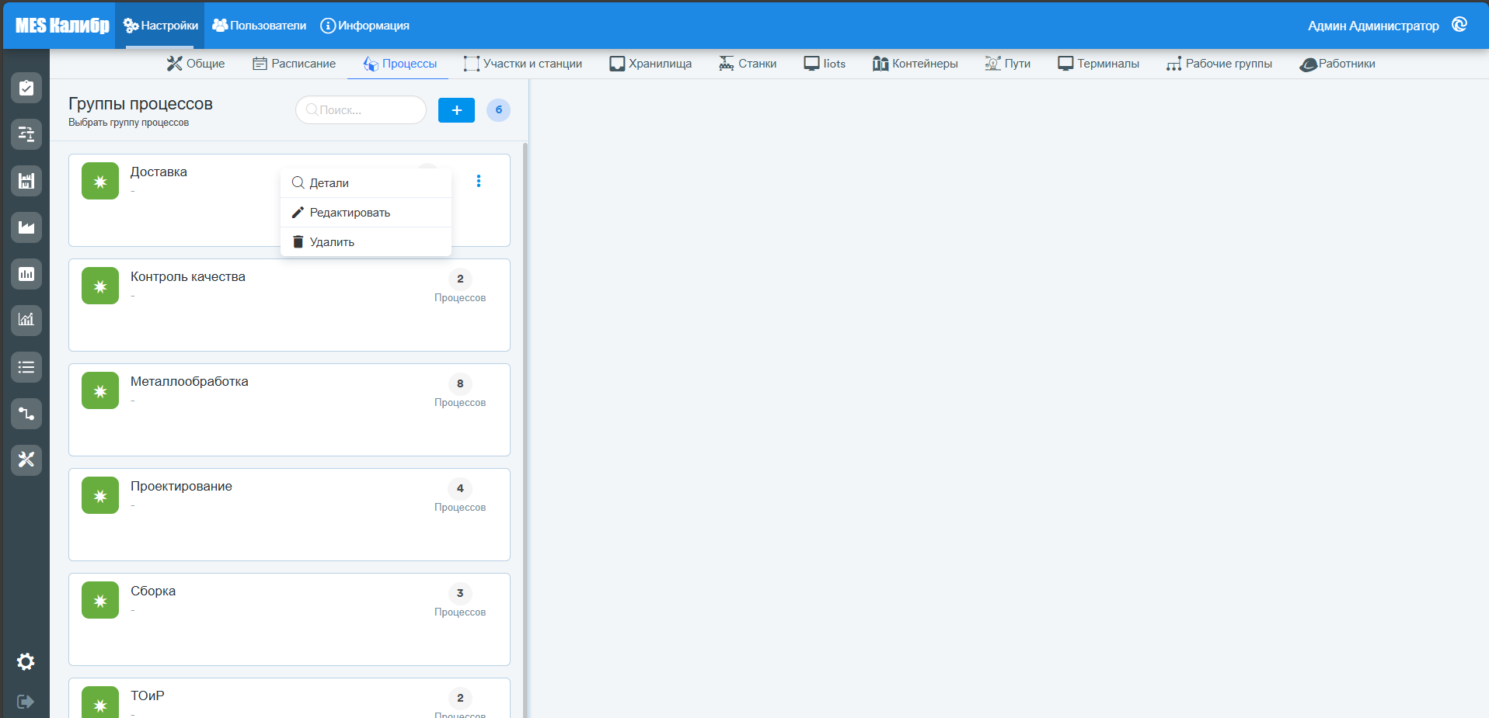1489x718 pixels.
Task: Switch to the Контейнеры tab
Action: pyautogui.click(x=915, y=64)
